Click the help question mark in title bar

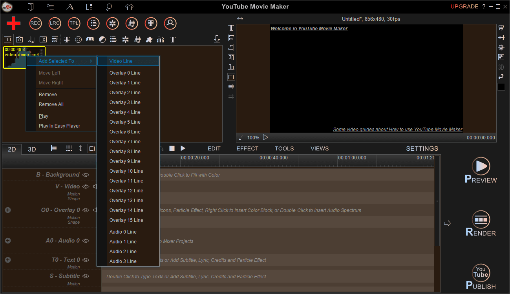tap(484, 7)
